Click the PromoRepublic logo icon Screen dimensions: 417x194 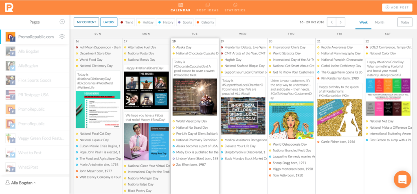pos(9,7)
